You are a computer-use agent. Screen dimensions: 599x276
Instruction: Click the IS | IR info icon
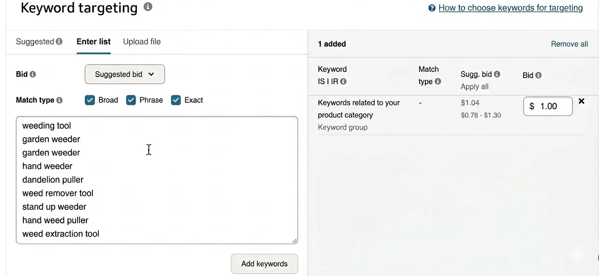pyautogui.click(x=343, y=82)
